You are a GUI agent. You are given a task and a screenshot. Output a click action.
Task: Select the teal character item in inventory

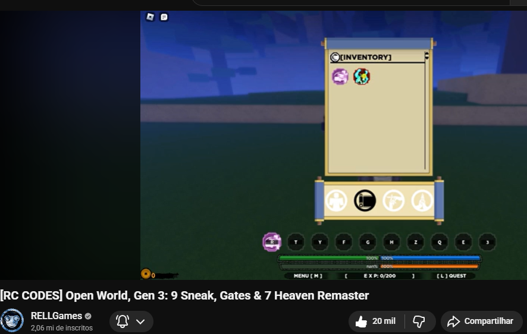point(362,76)
